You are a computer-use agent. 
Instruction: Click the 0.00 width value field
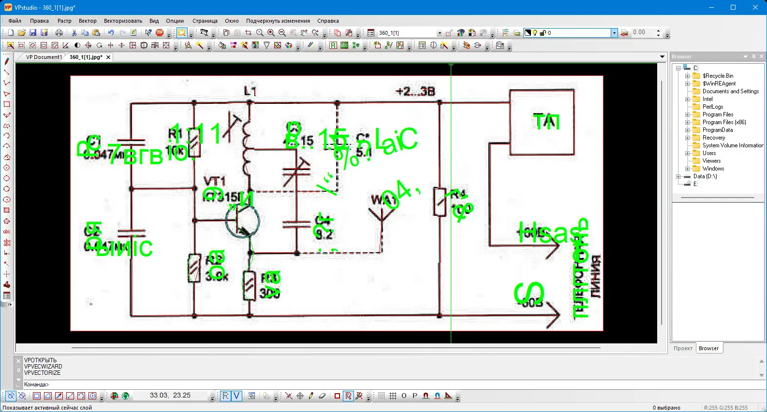[x=643, y=32]
